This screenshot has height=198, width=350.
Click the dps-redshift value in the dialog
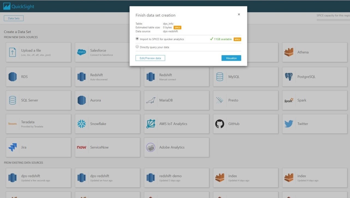170,31
